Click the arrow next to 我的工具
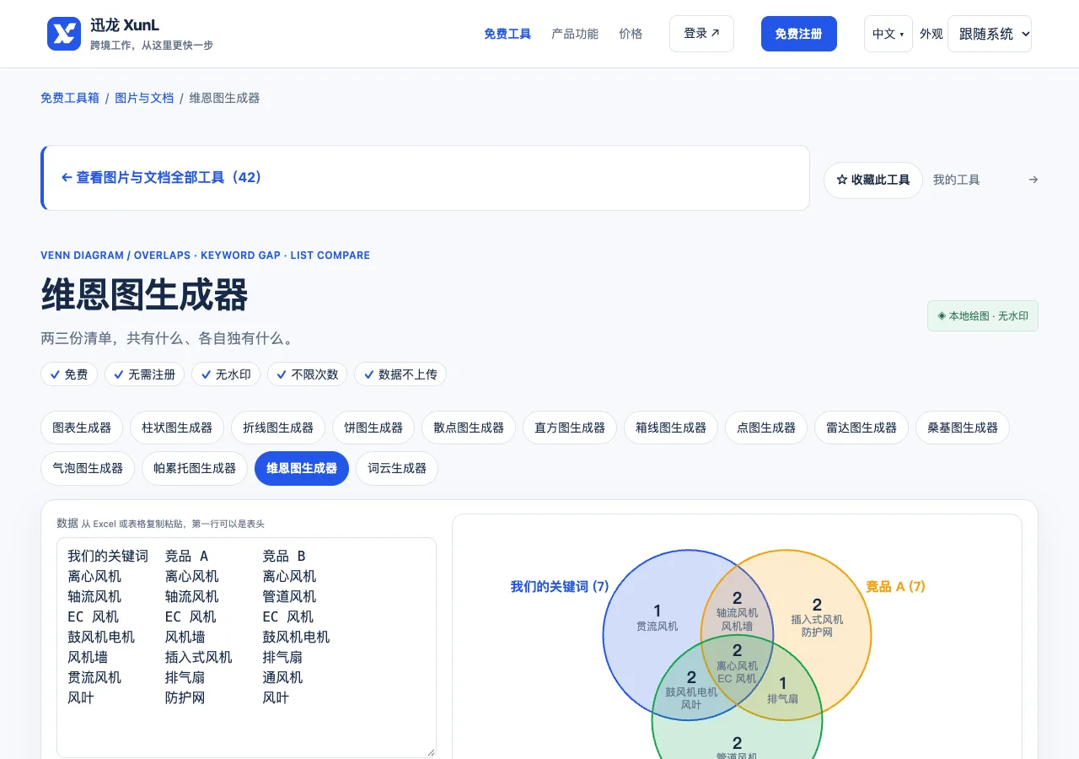 pyautogui.click(x=1033, y=180)
